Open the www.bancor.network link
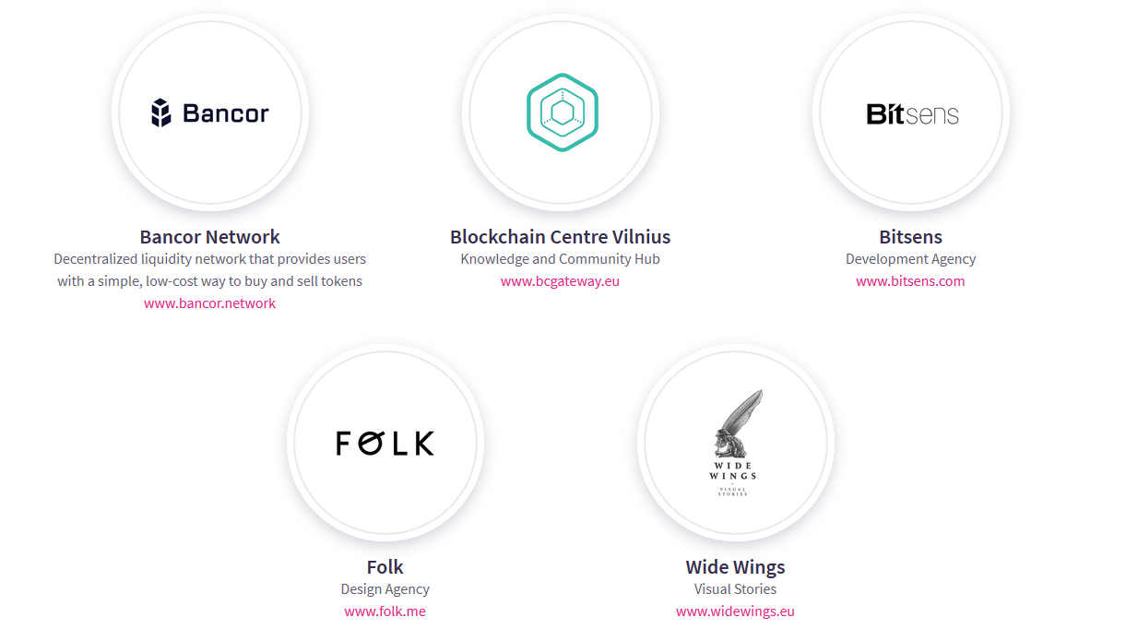This screenshot has height=629, width=1126. [x=210, y=303]
